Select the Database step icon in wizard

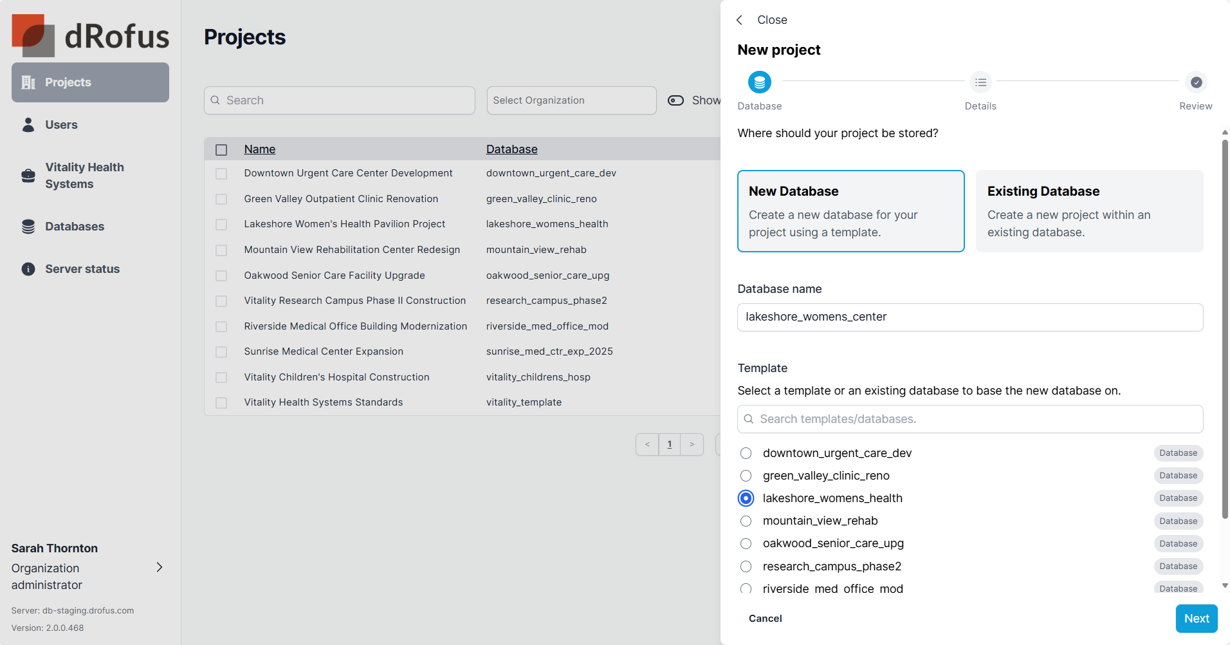(x=759, y=82)
